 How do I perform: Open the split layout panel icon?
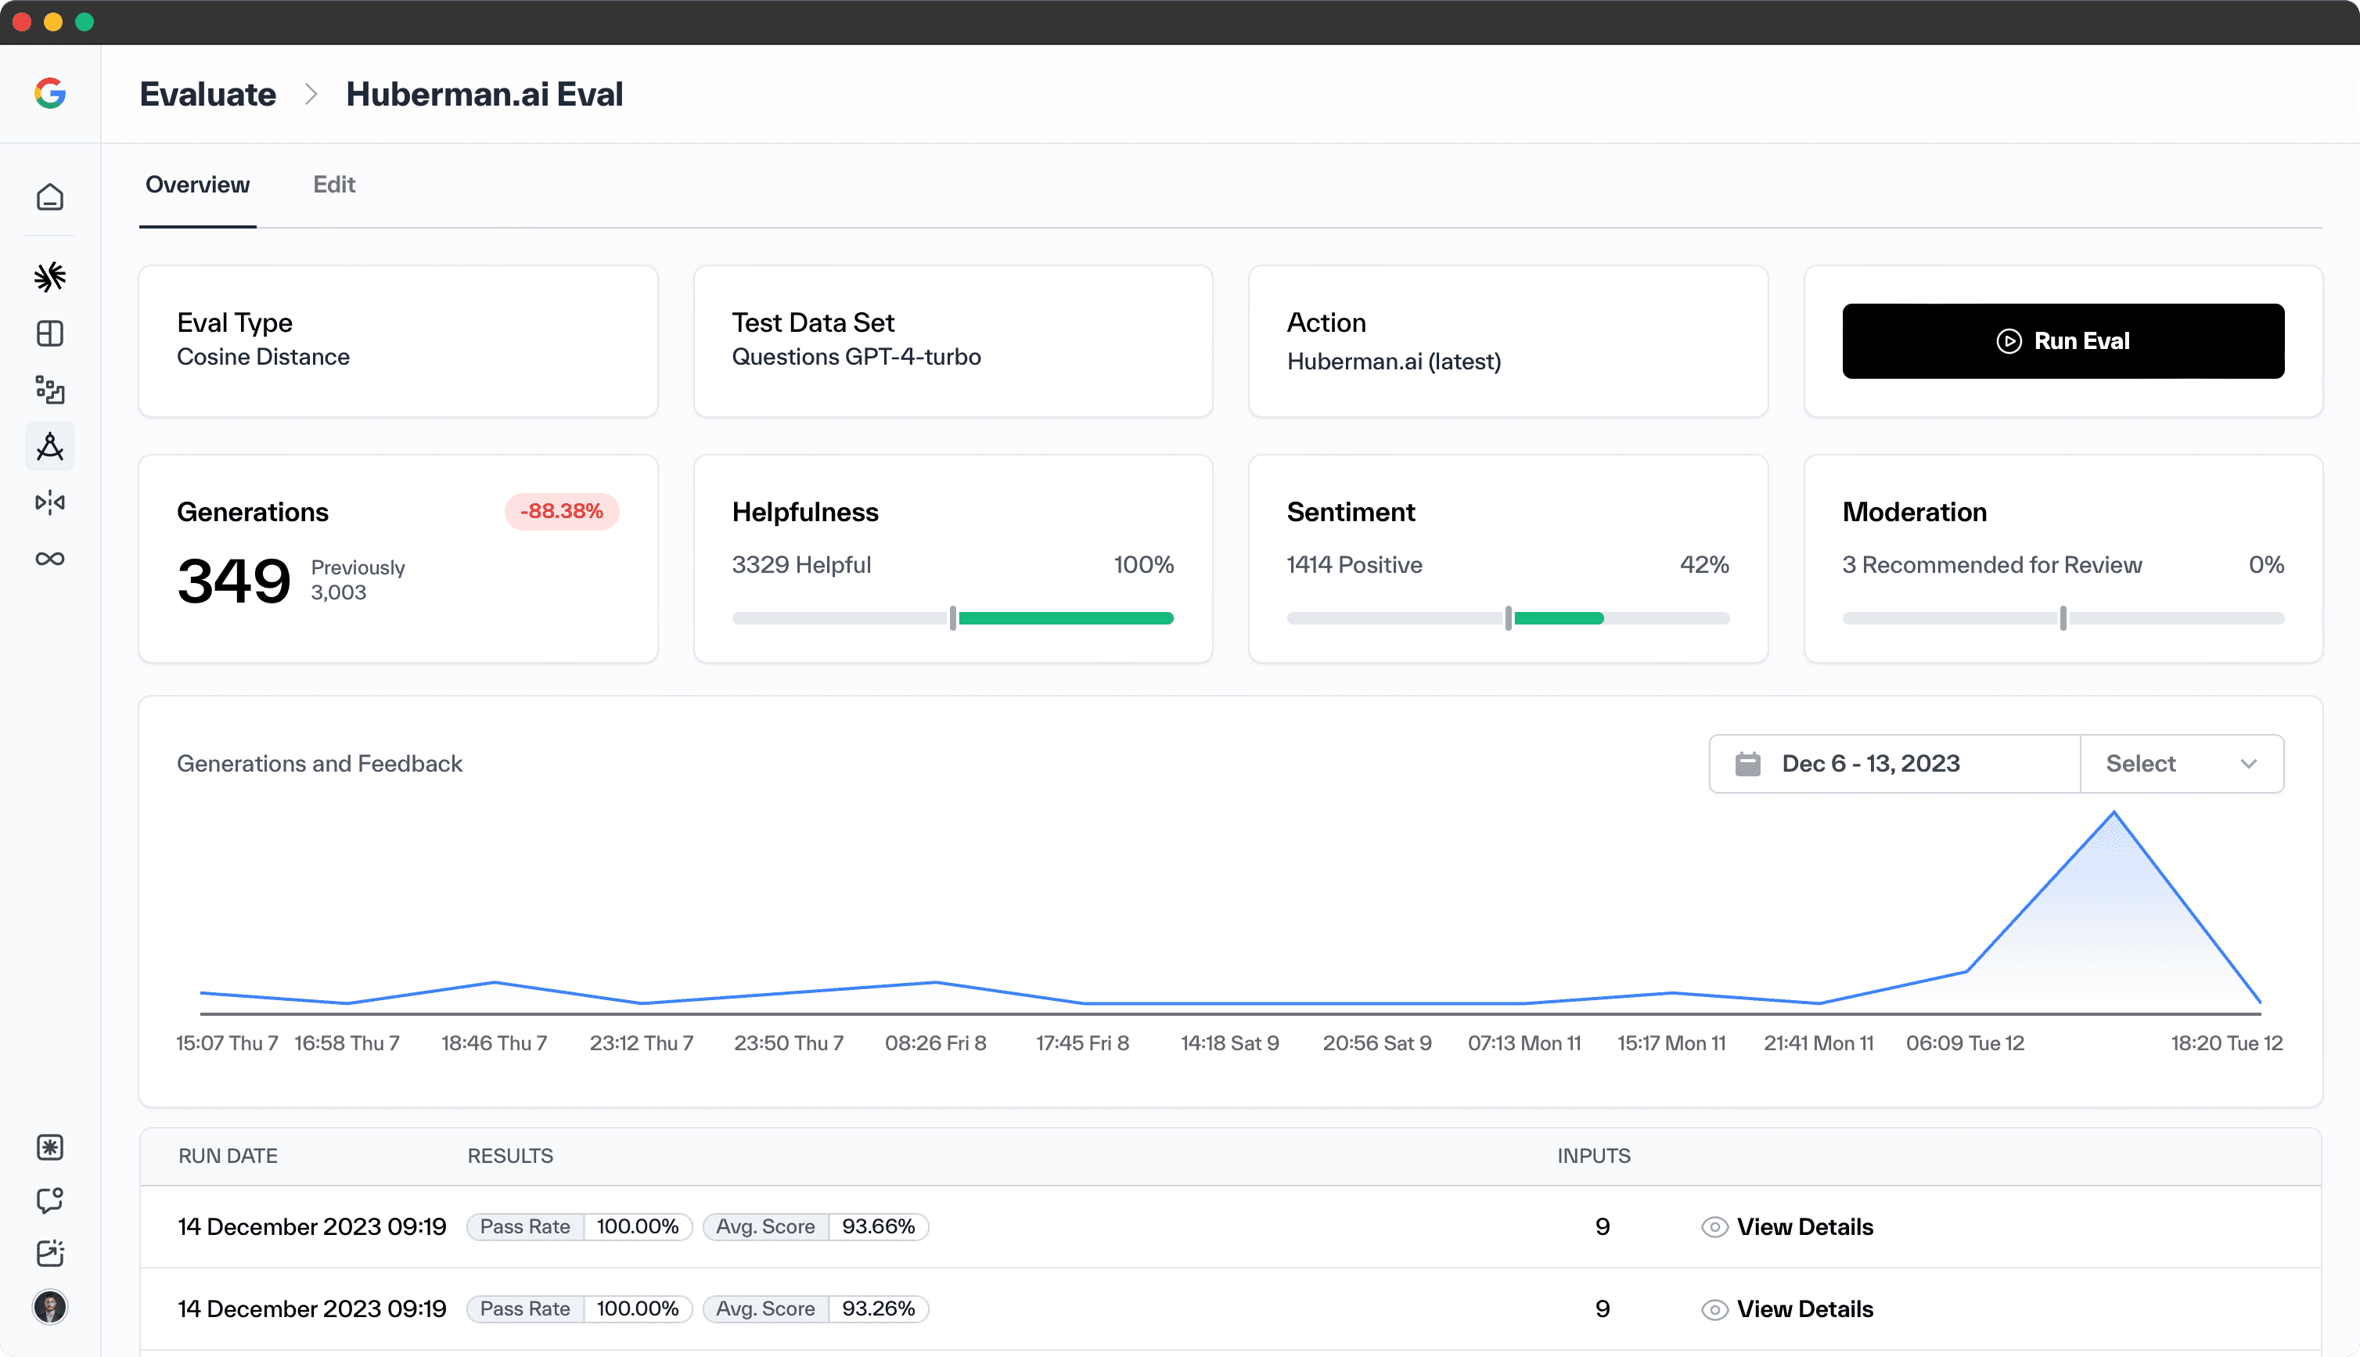pos(50,333)
